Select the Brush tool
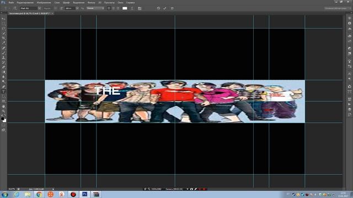The image size is (353, 198). (x=3, y=53)
